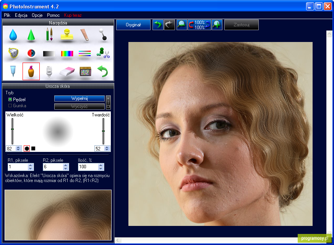The image size is (334, 245).
Task: Select the coloured horizontal lines tool
Action: click(x=85, y=53)
